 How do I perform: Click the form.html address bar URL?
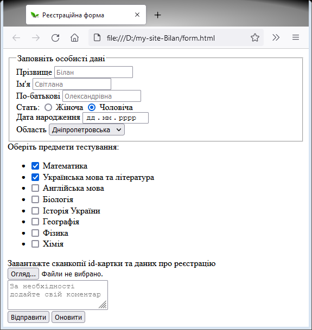click(161, 38)
